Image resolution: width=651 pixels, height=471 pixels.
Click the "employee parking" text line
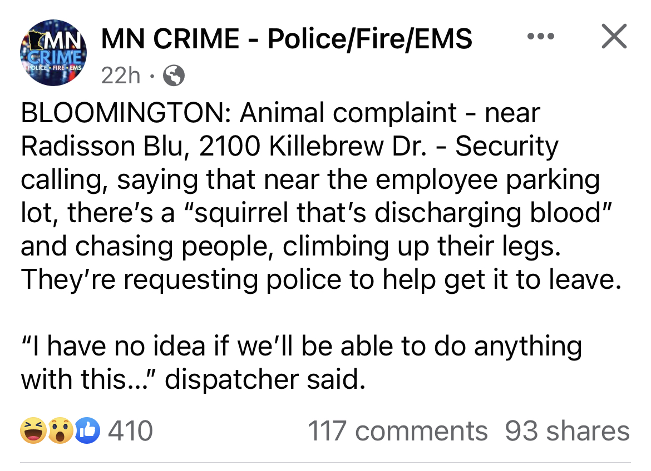coord(487,179)
